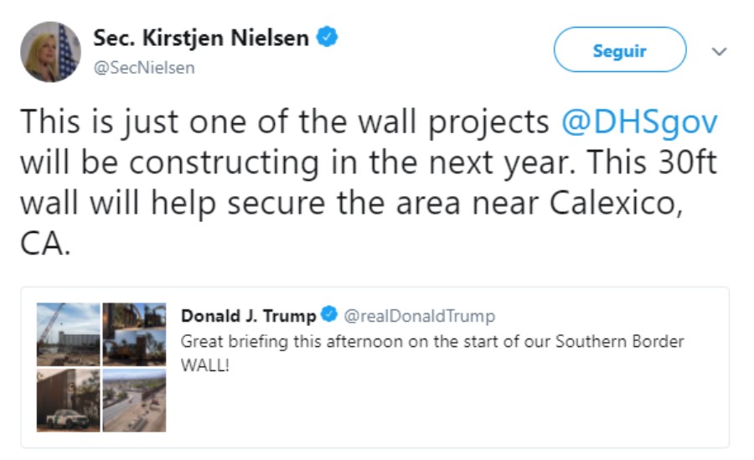
Task: Open the bottom-right road photo thumbnail
Action: pyautogui.click(x=134, y=401)
